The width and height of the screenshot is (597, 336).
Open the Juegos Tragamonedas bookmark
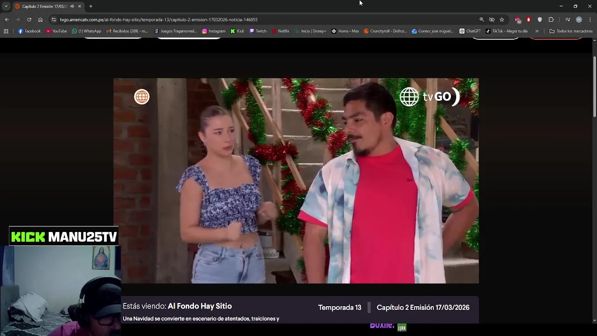tap(175, 31)
